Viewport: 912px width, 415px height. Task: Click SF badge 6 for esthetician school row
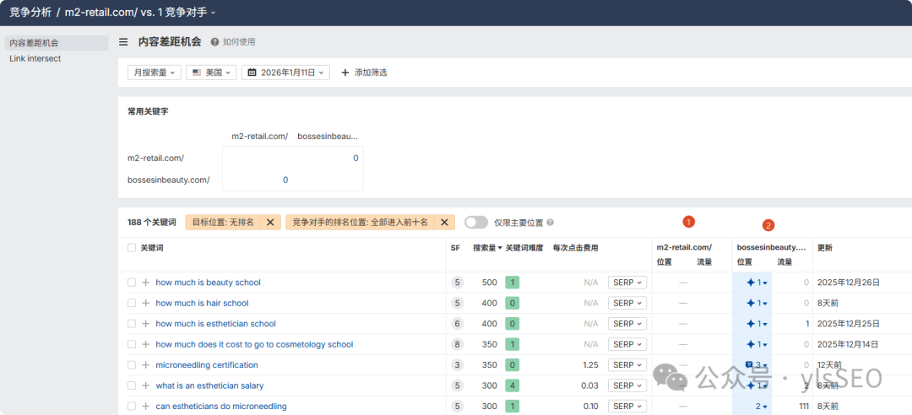tap(457, 324)
